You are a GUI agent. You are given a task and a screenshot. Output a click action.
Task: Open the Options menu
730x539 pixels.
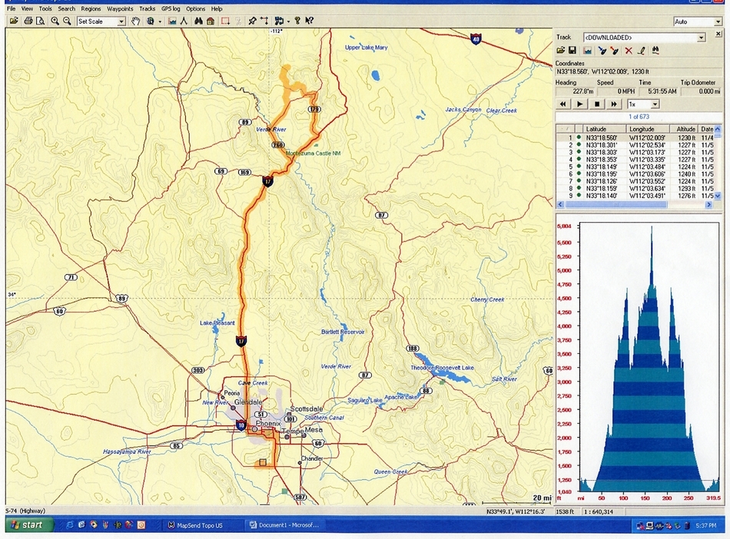click(195, 8)
